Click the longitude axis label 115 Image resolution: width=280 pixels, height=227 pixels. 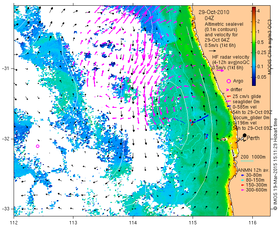[193, 223]
